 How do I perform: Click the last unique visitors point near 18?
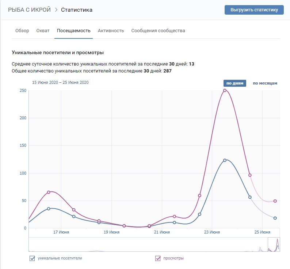275,218
